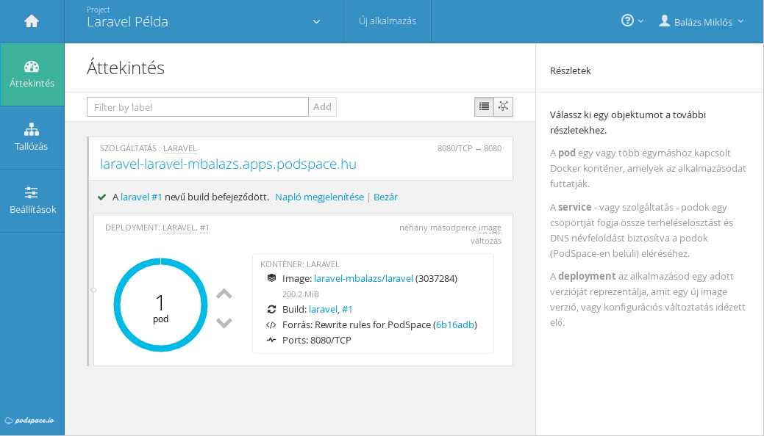
Task: Click the Add filter button
Action: (x=322, y=107)
